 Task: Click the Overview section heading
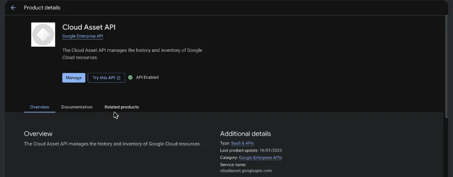(x=38, y=134)
